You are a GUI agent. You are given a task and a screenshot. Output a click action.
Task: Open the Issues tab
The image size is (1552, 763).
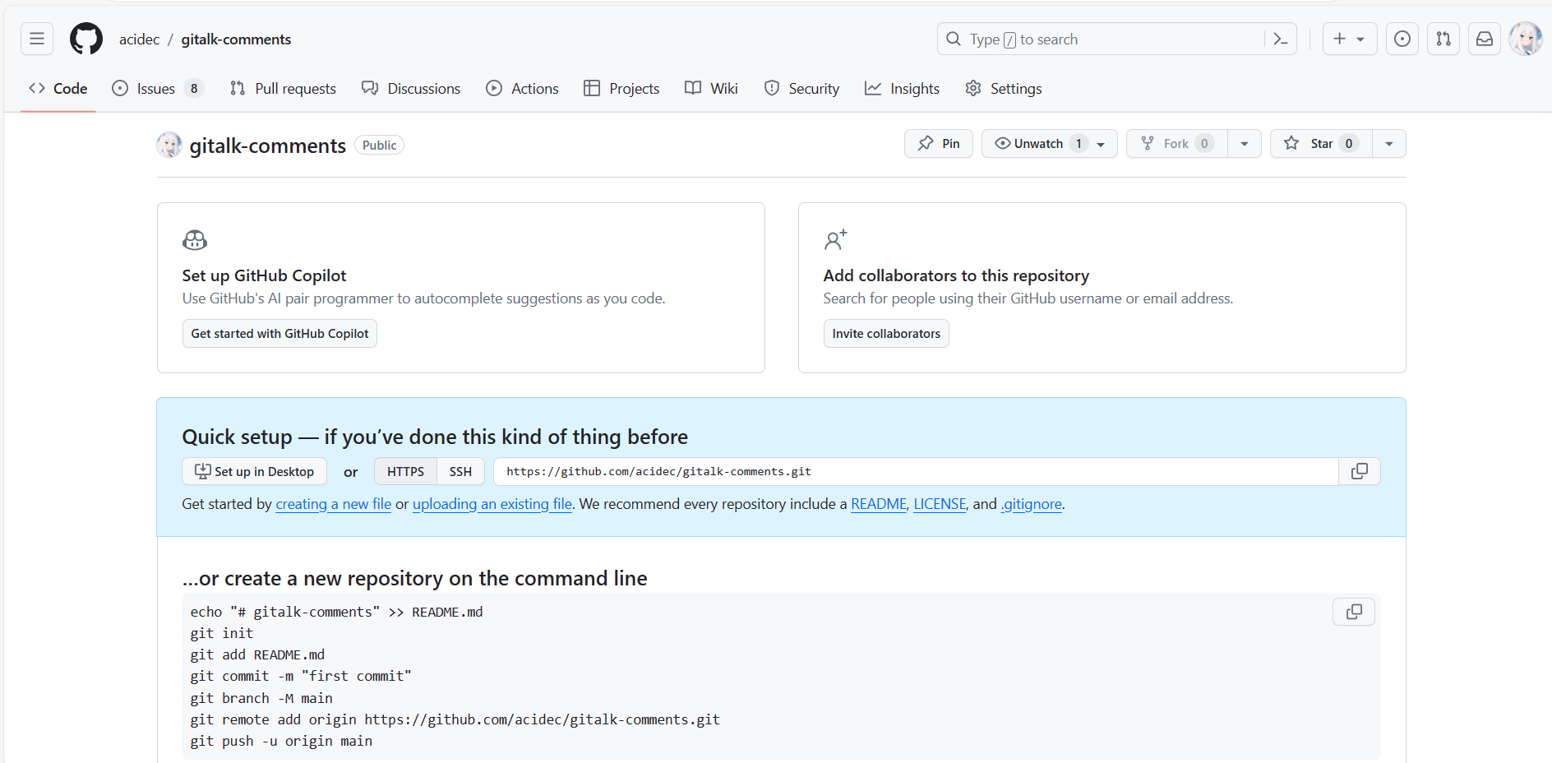(157, 88)
